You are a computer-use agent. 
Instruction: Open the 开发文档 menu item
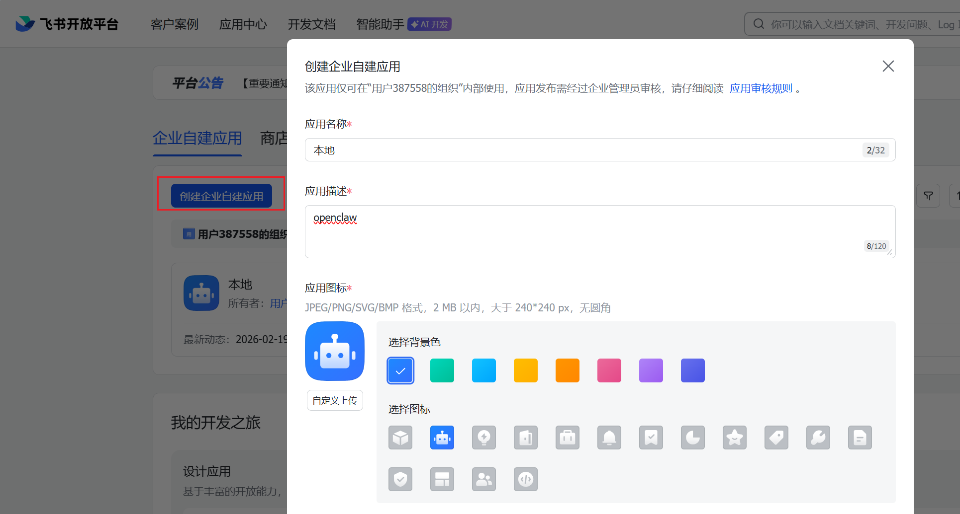312,24
